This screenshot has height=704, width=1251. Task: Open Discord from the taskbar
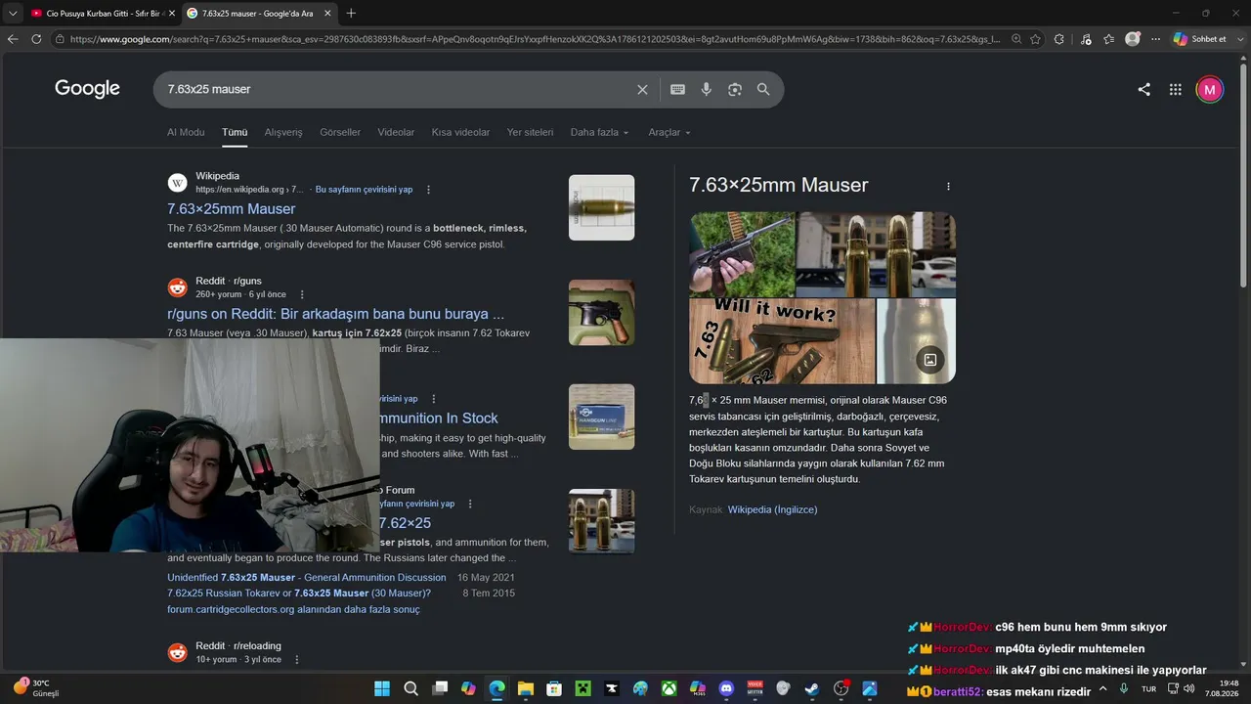[x=726, y=688]
